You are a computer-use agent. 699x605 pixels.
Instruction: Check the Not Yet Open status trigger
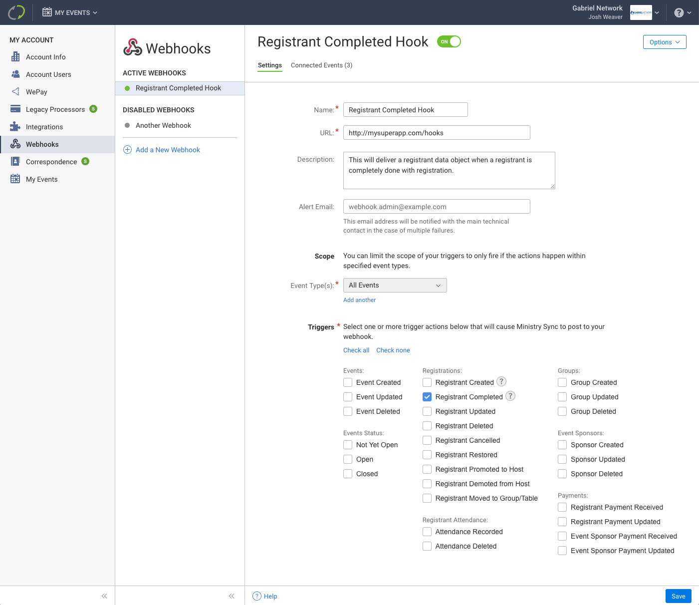tap(348, 445)
